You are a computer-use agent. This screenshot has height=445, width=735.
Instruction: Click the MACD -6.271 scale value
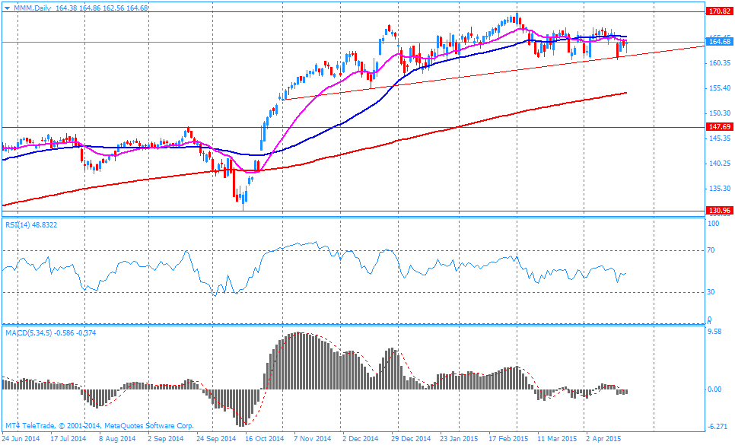[x=717, y=427]
